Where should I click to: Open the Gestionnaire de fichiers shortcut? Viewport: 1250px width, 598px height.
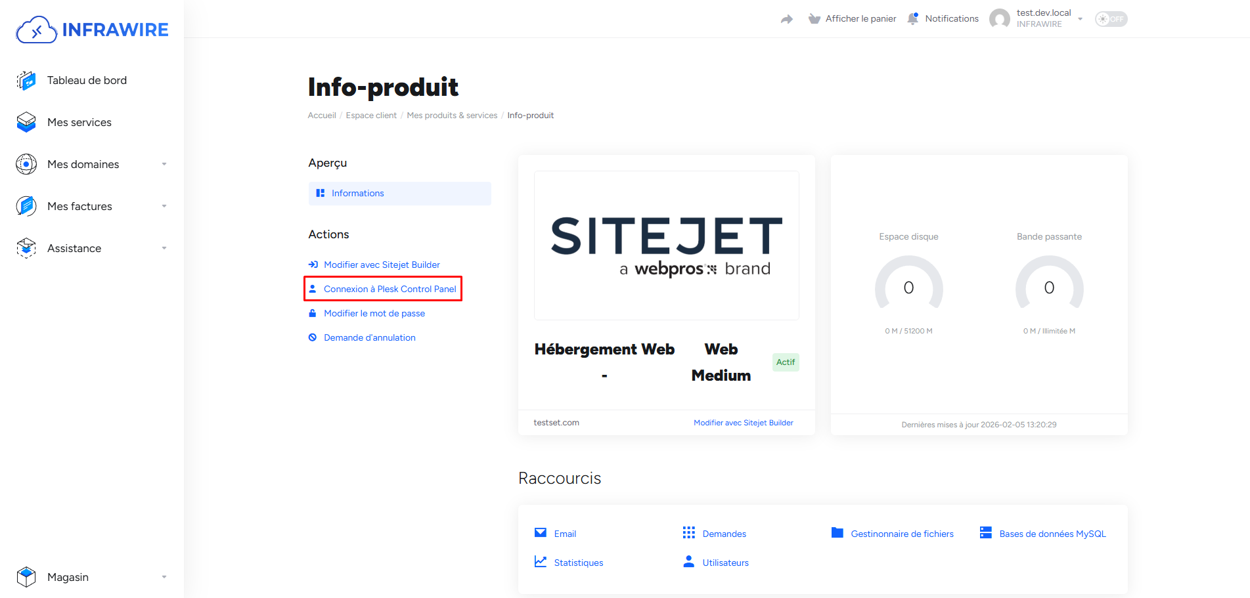click(903, 534)
